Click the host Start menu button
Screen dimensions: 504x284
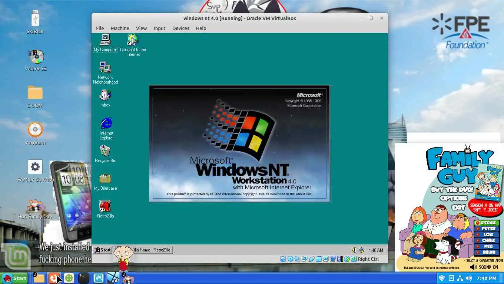pyautogui.click(x=15, y=278)
